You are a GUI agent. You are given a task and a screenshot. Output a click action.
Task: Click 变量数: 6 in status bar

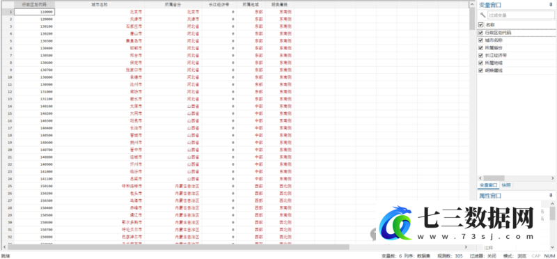pos(391,256)
